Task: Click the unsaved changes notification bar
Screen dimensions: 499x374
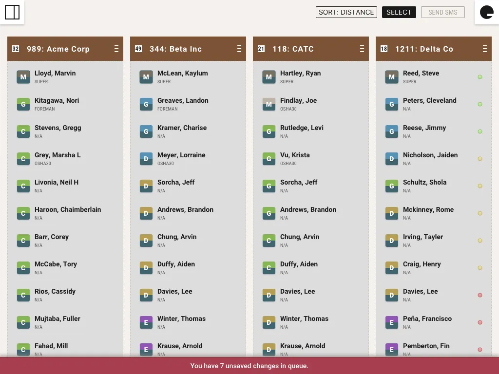Action: tap(249, 366)
